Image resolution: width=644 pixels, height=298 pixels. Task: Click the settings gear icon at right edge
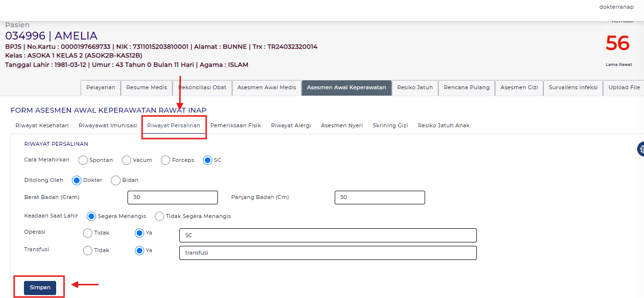641,149
